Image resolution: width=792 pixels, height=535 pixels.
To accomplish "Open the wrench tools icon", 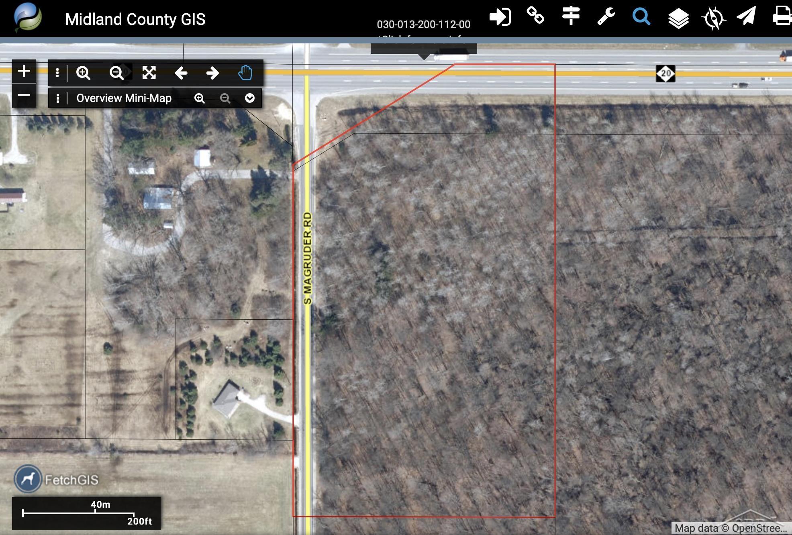I will click(606, 16).
